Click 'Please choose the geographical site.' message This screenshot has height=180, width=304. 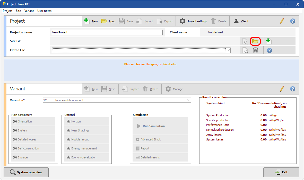[151, 64]
